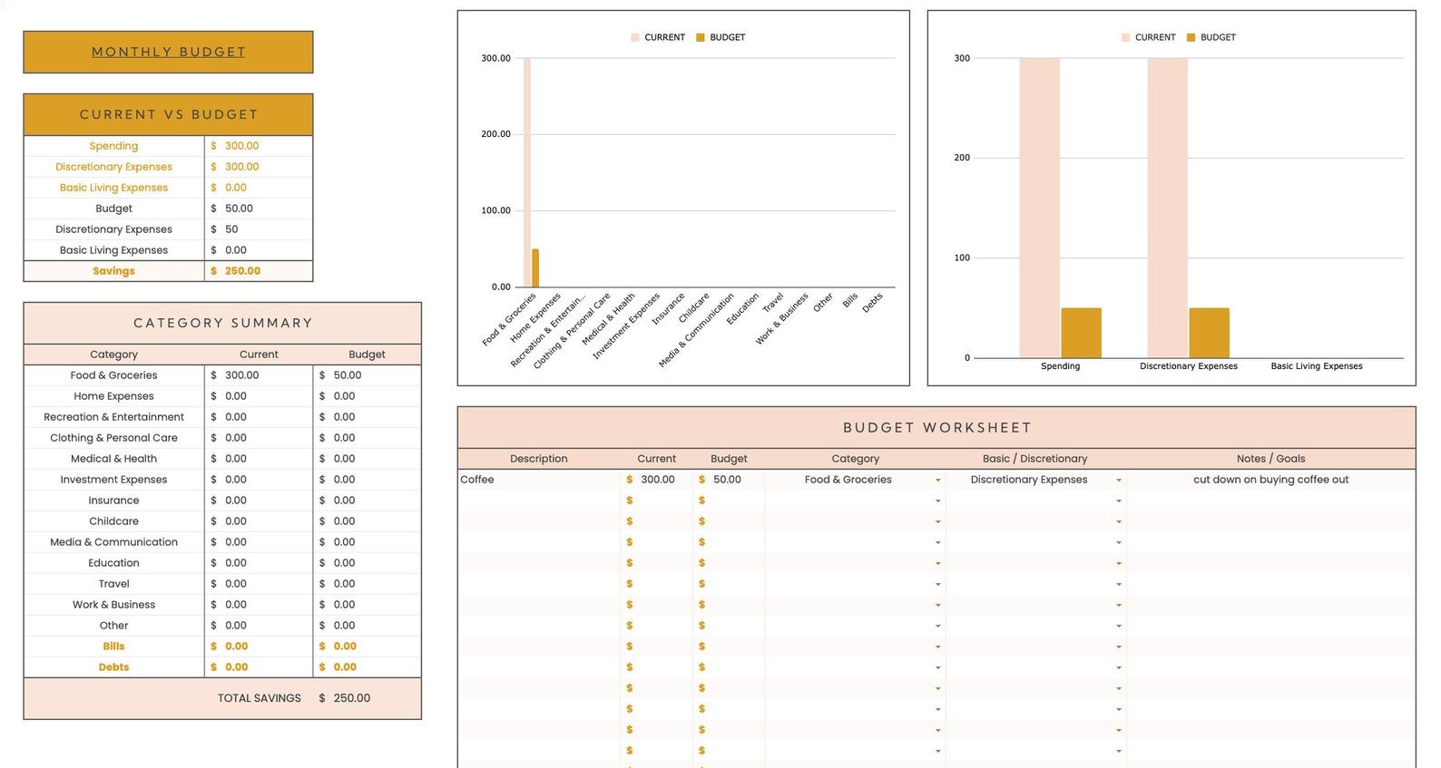The height and width of the screenshot is (768, 1441).
Task: Click the Spending current bar in spending chart
Action: [x=1039, y=208]
